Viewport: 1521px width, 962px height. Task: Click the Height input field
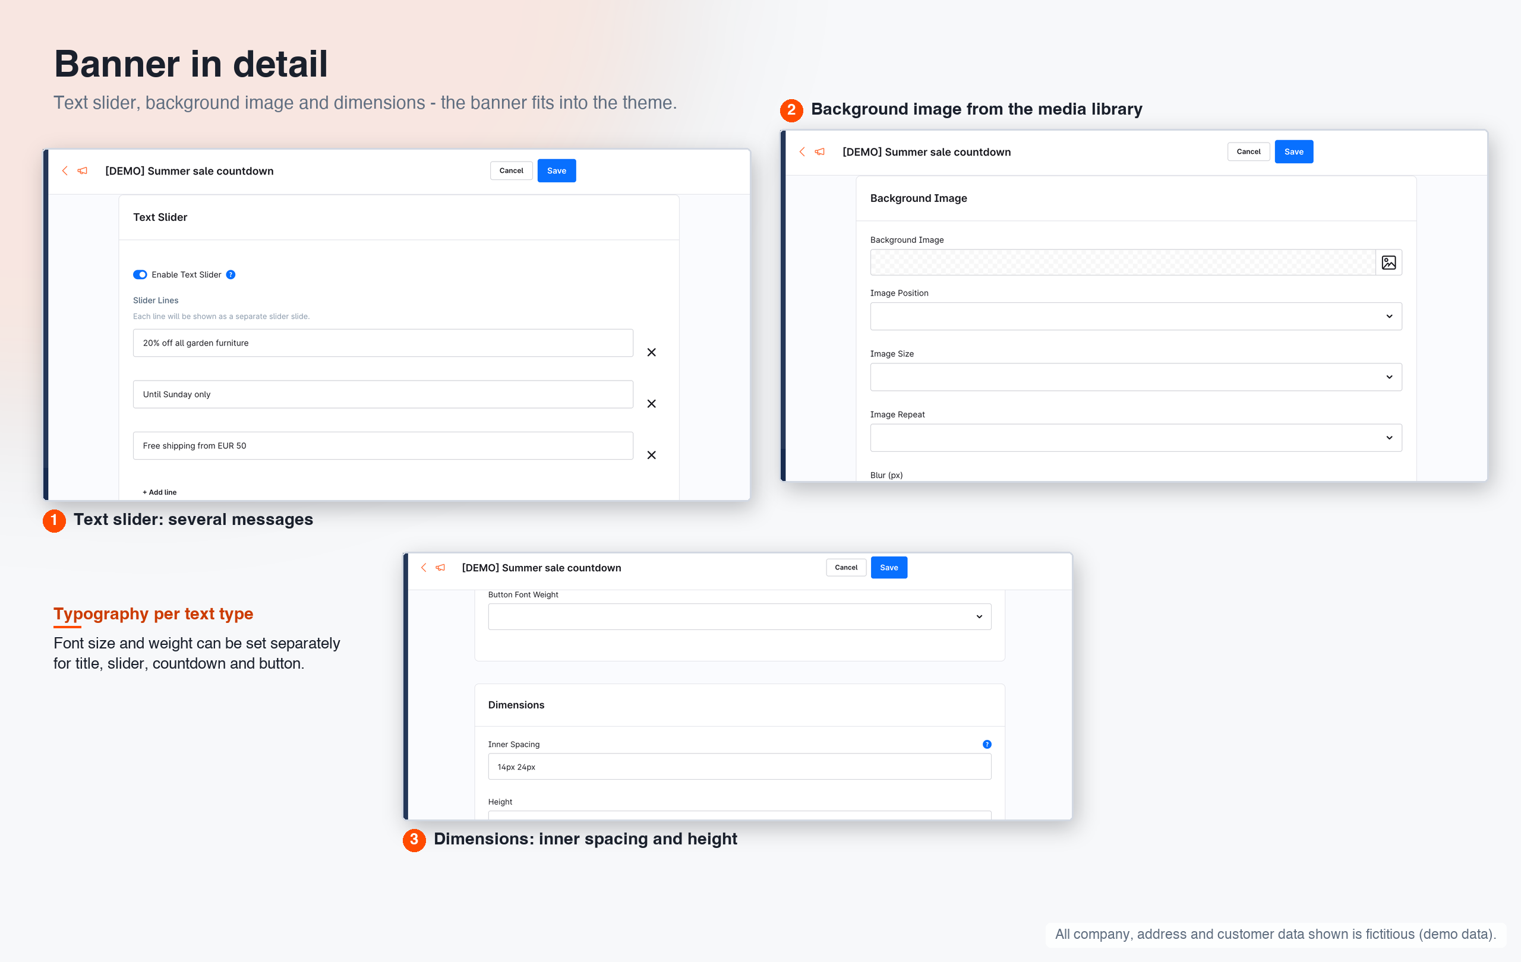pyautogui.click(x=739, y=815)
